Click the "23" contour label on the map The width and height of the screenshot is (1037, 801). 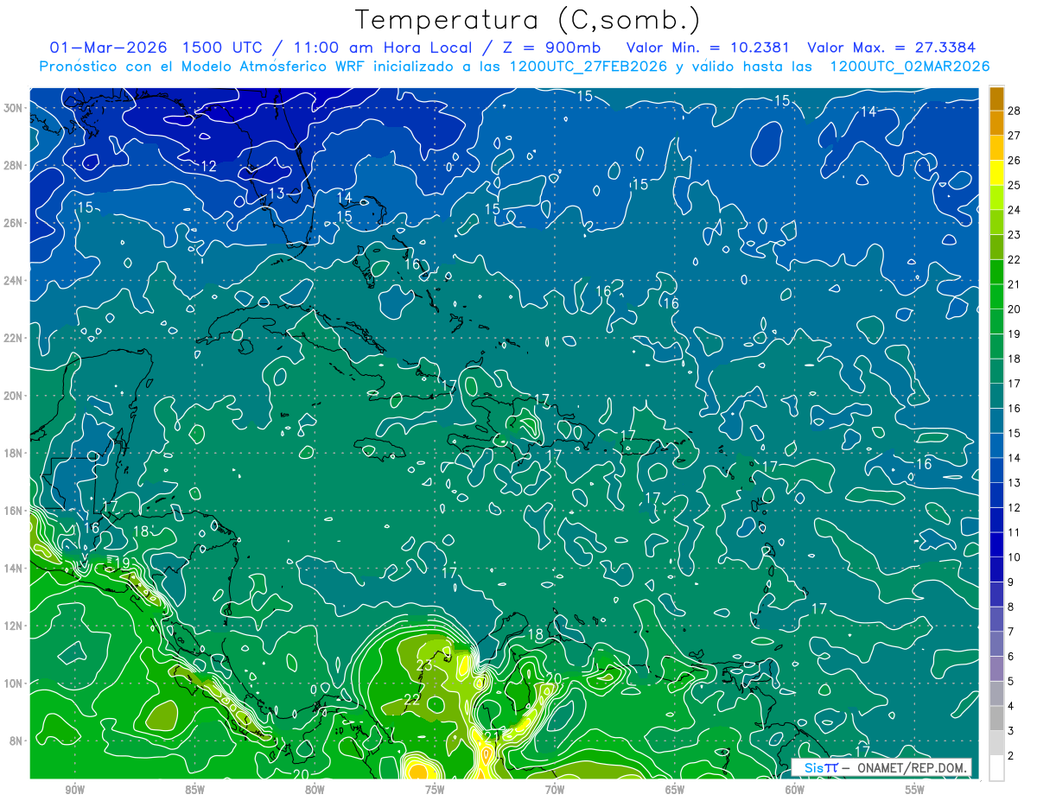tap(424, 665)
